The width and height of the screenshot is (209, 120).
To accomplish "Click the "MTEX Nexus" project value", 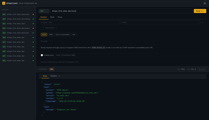I will (62, 90).
